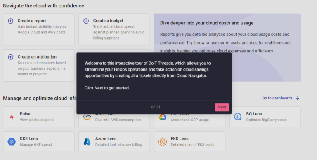Select the Dive into AWS consumption text

[x=118, y=120]
